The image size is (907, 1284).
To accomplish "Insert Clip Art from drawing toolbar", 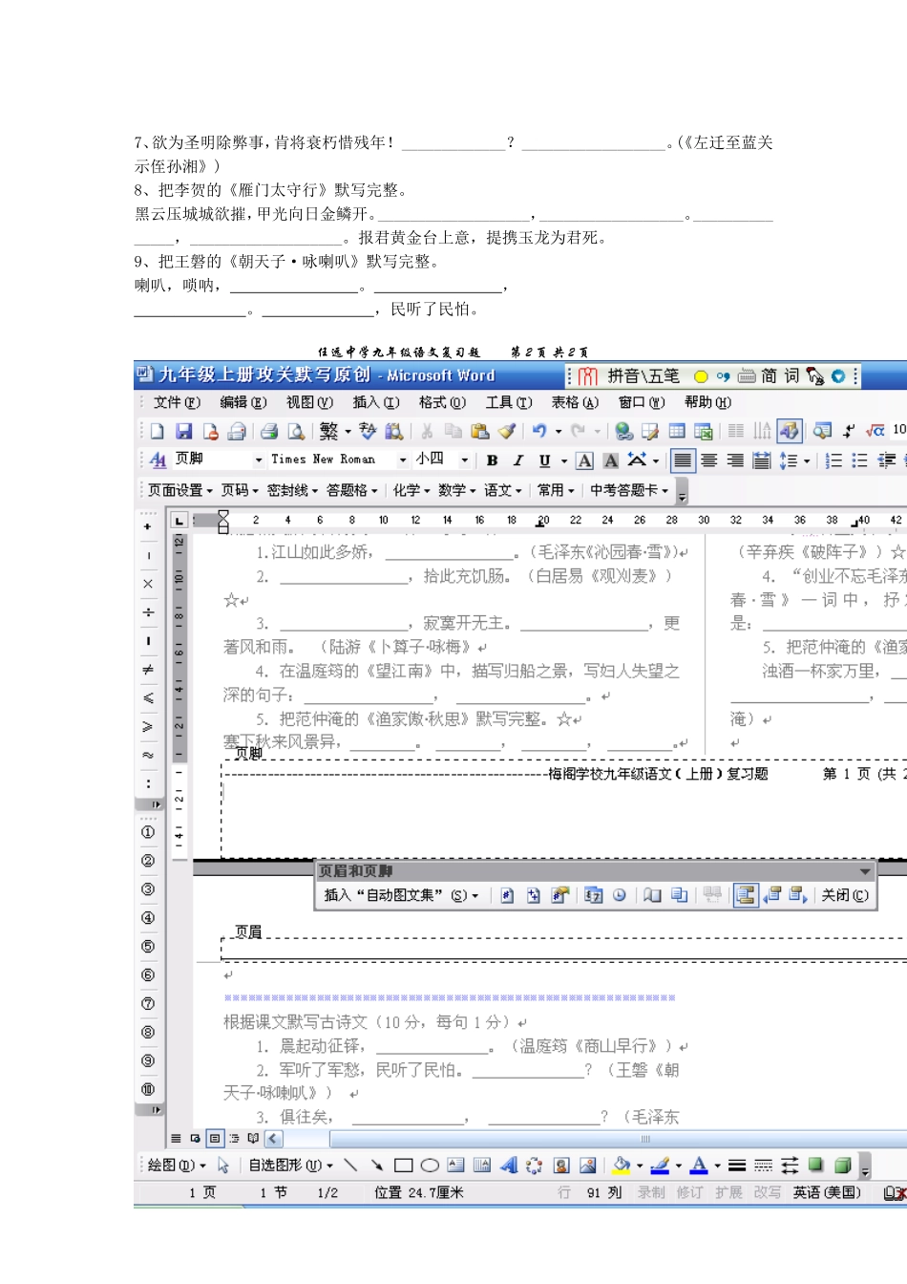I will [x=561, y=1166].
